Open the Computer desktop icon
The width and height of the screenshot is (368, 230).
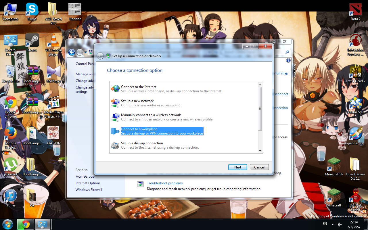tap(11, 12)
